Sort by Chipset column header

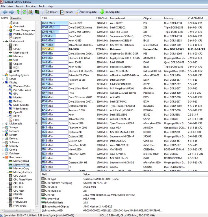pos(152,18)
